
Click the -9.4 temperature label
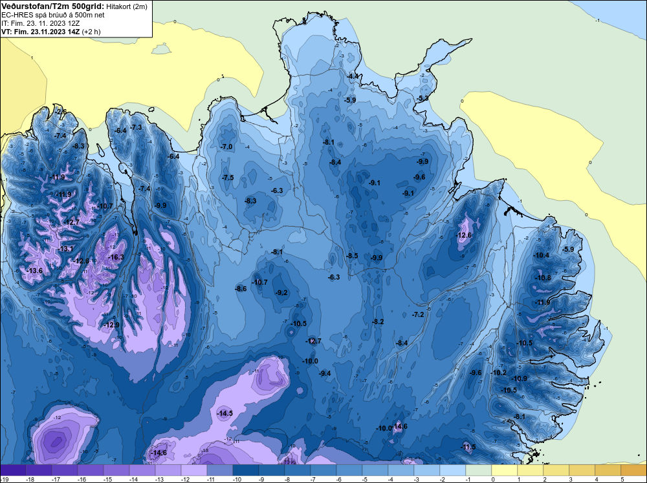pos(325,373)
